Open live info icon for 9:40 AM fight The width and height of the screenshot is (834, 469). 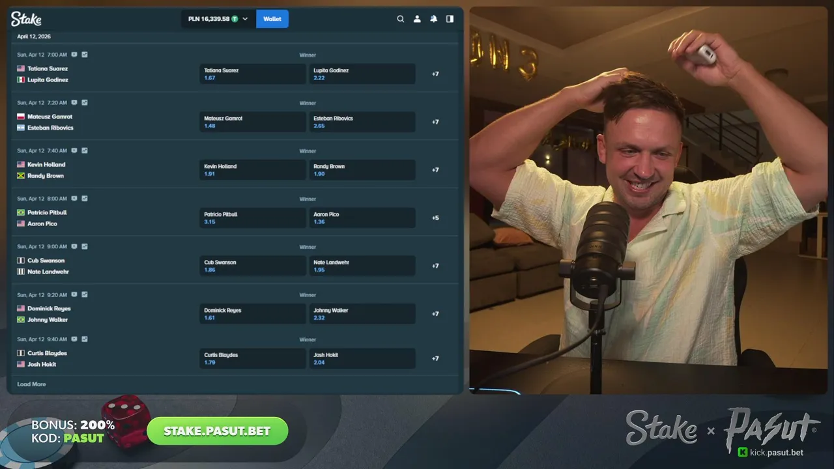74,339
